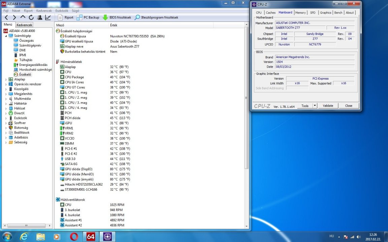This screenshot has width=388, height=242.
Task: Click Illesztőprogram frissítések toolbar button
Action: (x=156, y=17)
